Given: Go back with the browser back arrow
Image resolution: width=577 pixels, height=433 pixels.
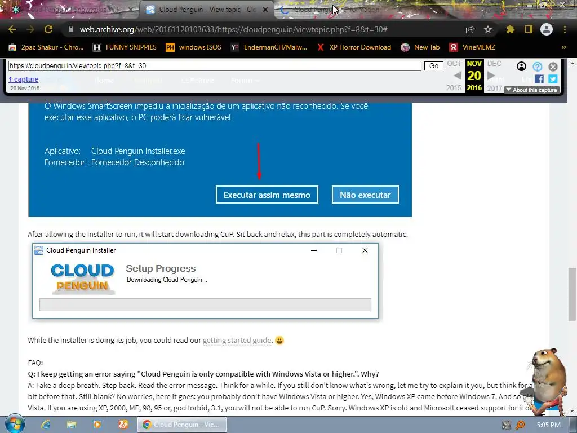Looking at the screenshot, I should [12, 29].
